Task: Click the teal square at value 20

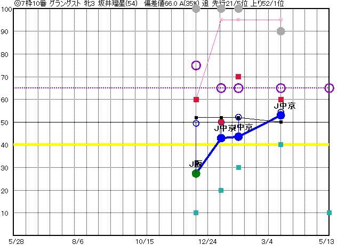Action: 221,190
